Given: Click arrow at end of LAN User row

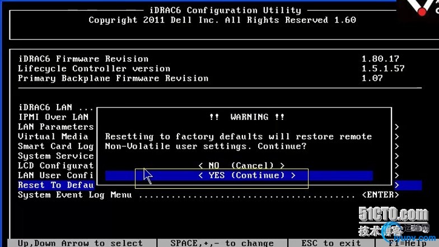Looking at the screenshot, I should point(396,176).
